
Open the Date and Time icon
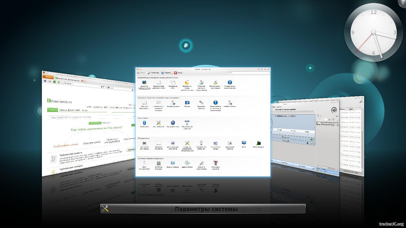click(187, 164)
